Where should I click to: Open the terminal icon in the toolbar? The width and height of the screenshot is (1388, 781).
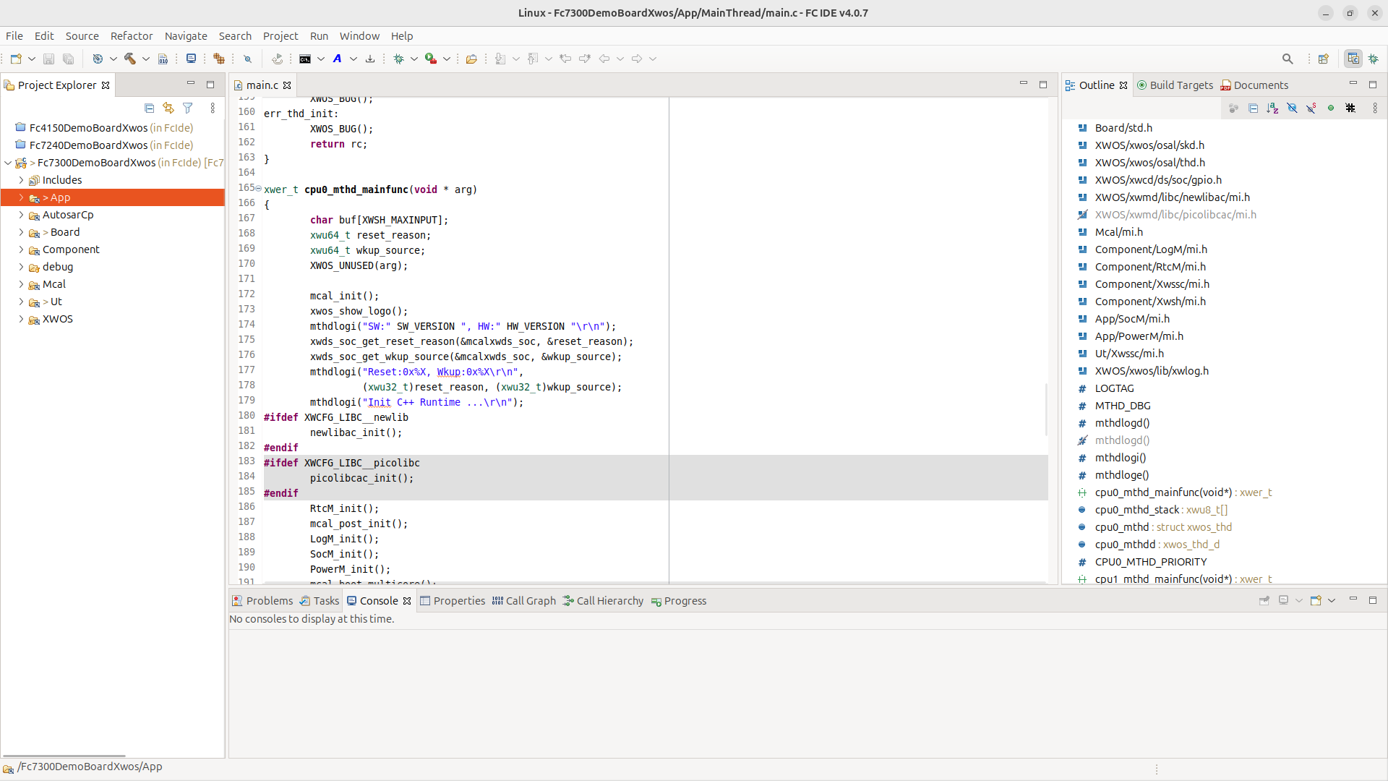point(305,59)
